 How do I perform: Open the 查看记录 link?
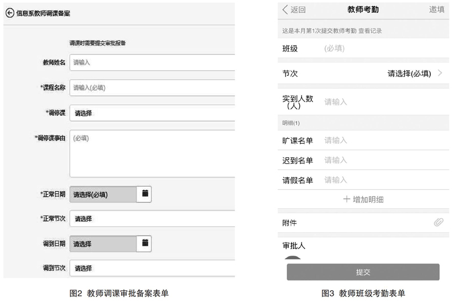pyautogui.click(x=370, y=31)
